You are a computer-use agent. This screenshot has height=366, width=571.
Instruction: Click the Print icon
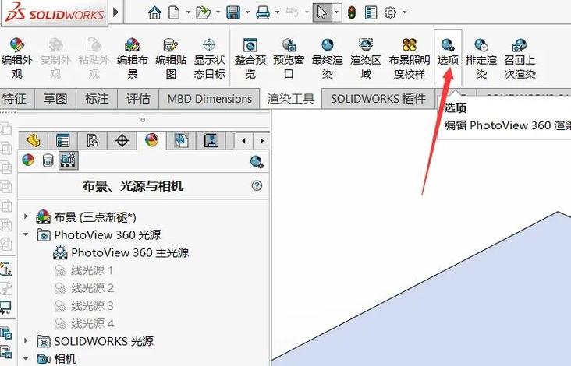coord(263,12)
